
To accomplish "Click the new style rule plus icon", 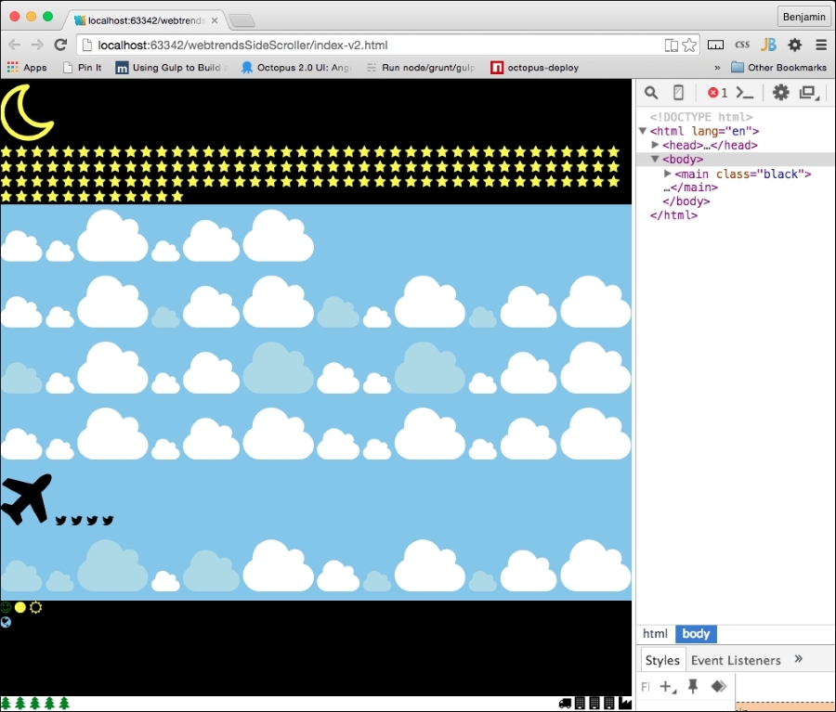I will [x=666, y=686].
